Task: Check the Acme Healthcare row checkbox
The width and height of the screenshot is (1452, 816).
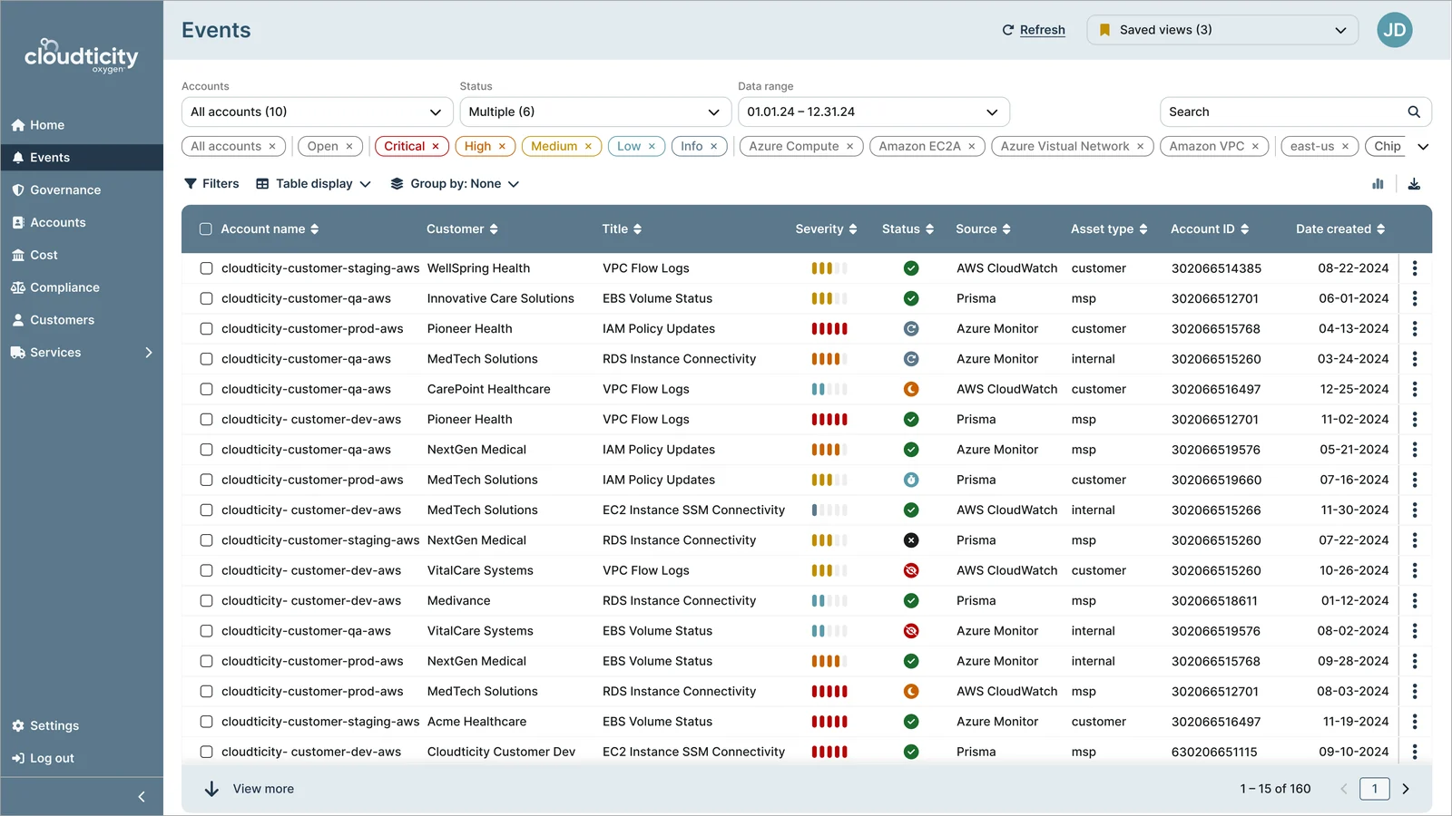Action: tap(206, 722)
